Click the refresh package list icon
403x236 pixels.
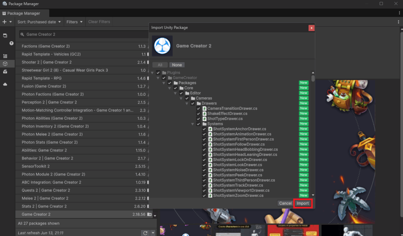coord(145,233)
